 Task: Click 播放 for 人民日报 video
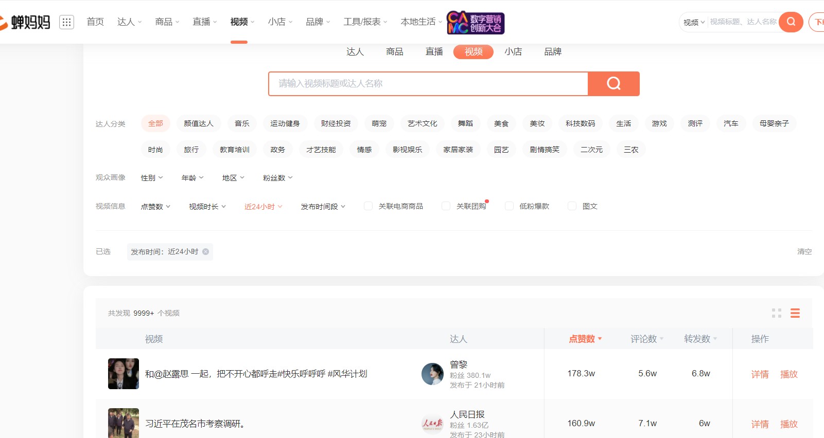tap(788, 424)
